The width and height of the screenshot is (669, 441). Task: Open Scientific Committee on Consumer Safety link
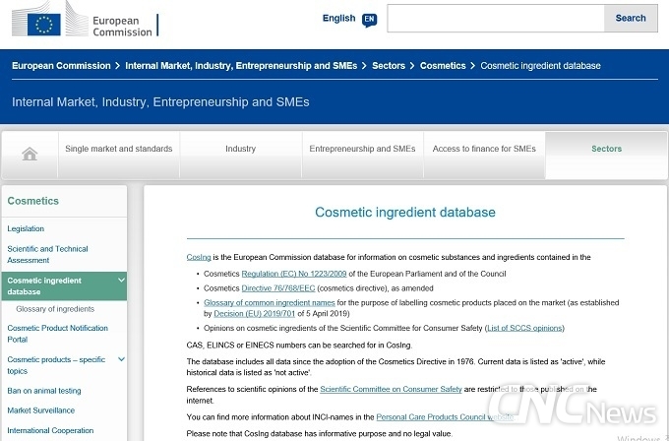click(x=391, y=389)
